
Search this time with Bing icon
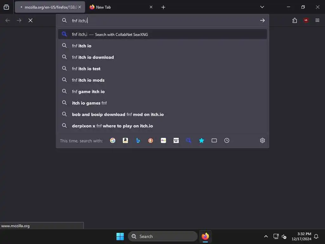[x=138, y=140]
